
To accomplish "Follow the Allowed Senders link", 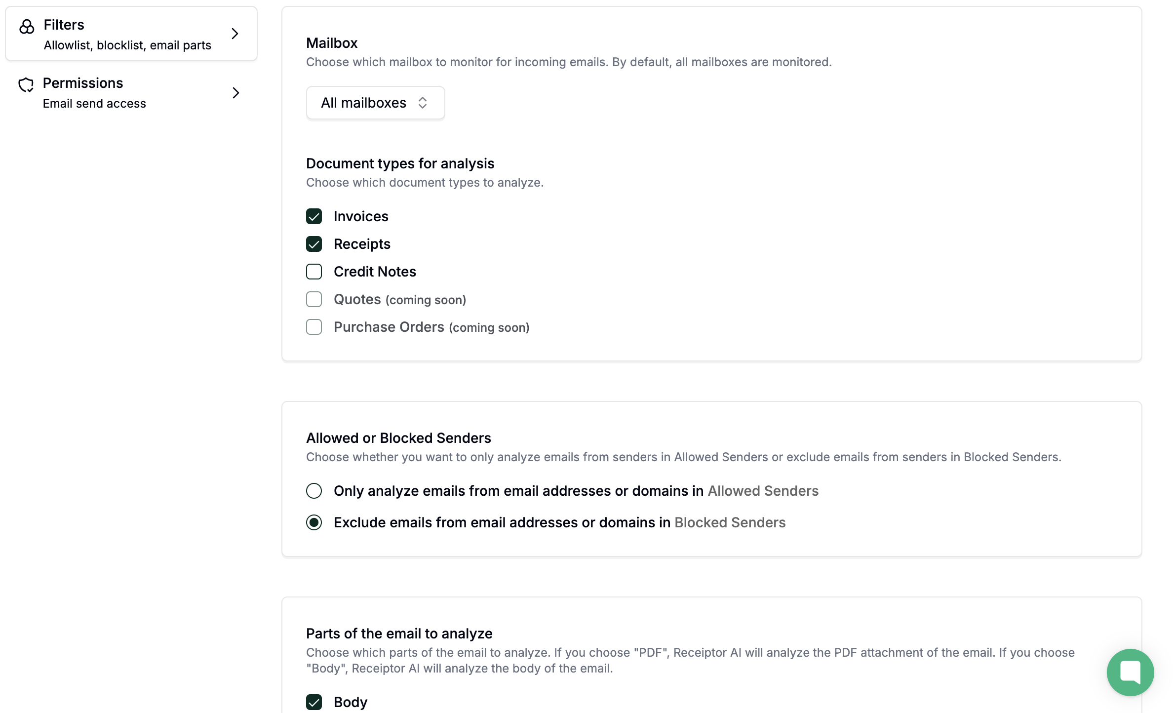I will pyautogui.click(x=763, y=491).
